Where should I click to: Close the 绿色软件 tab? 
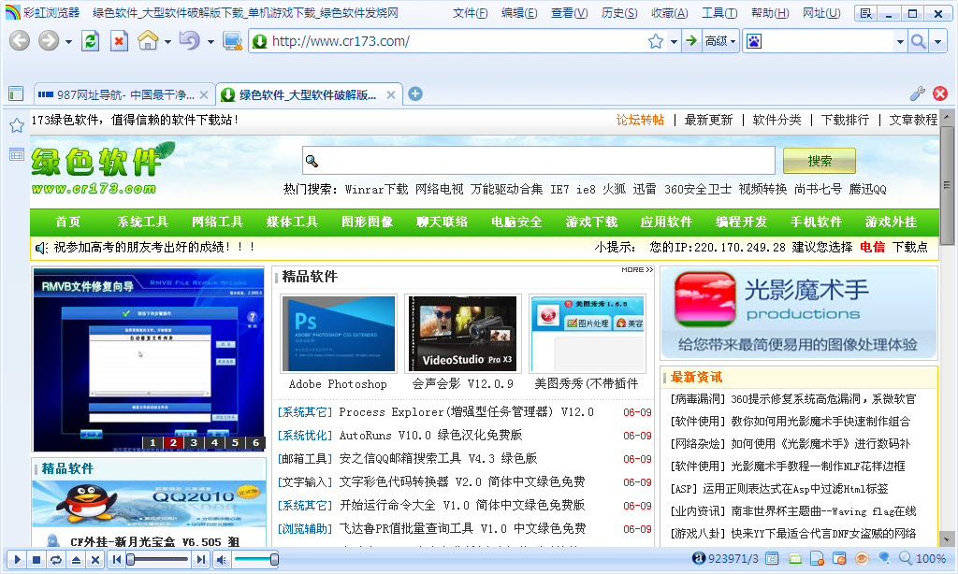[x=391, y=94]
